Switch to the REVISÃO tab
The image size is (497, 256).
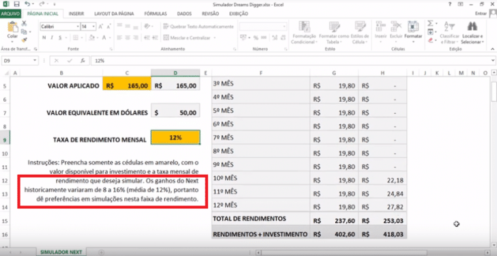pyautogui.click(x=210, y=14)
